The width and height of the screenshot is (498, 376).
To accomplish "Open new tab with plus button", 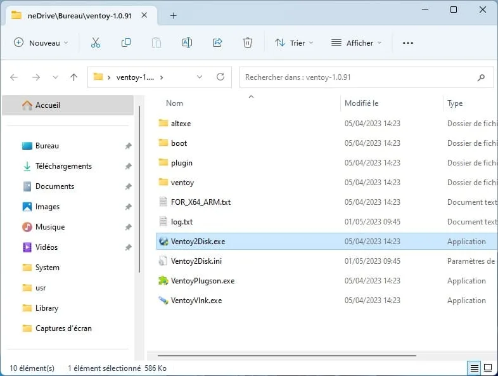I will point(173,16).
